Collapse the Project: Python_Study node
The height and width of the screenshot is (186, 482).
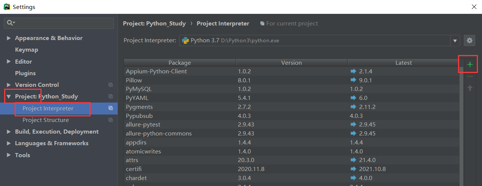coord(9,97)
